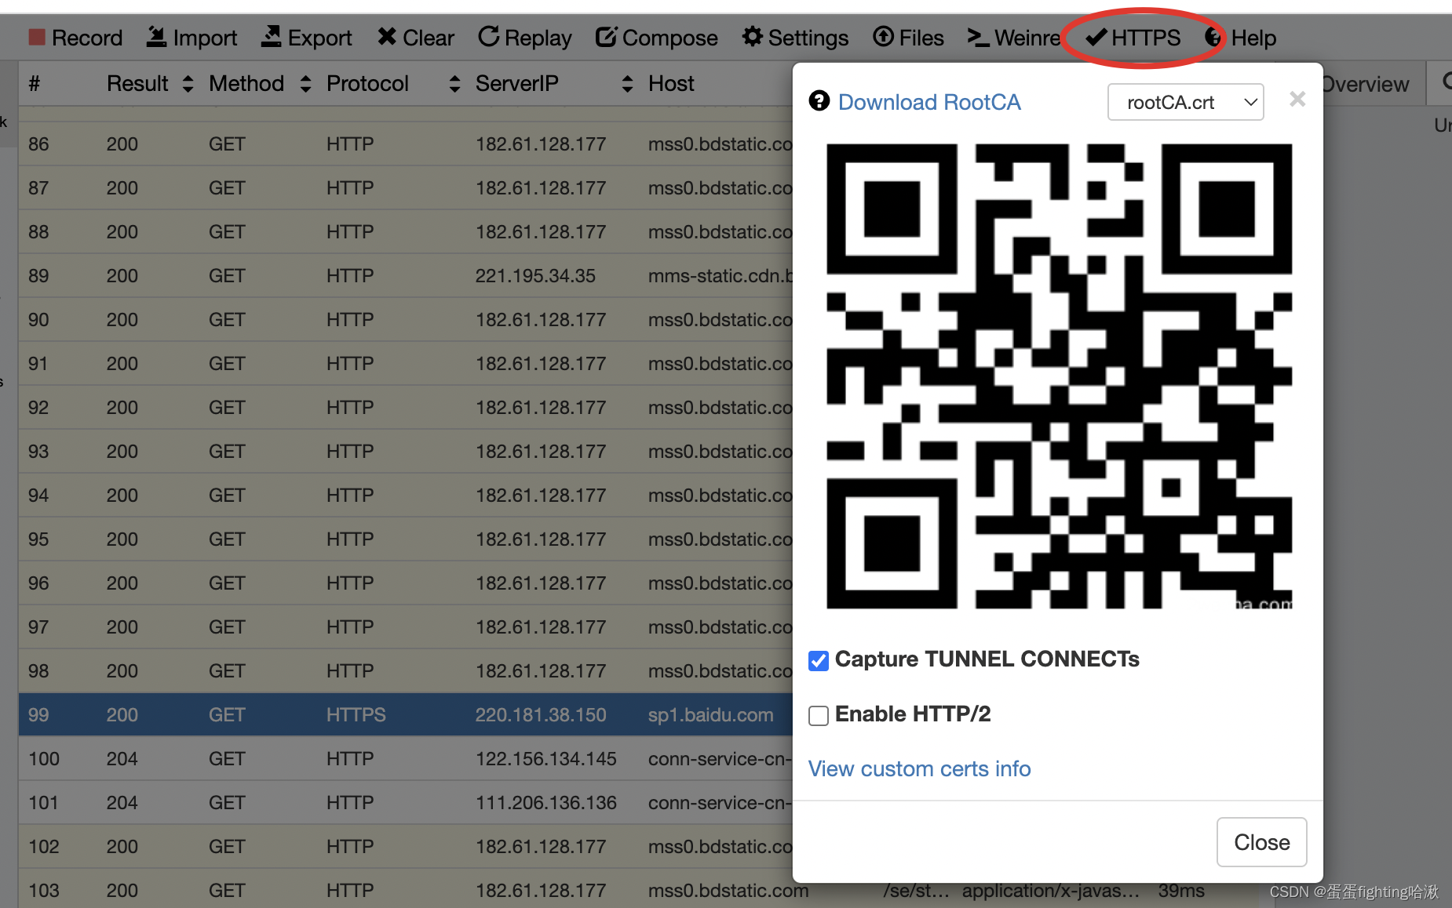Click the Close button in dialog
The width and height of the screenshot is (1452, 908).
[1261, 842]
